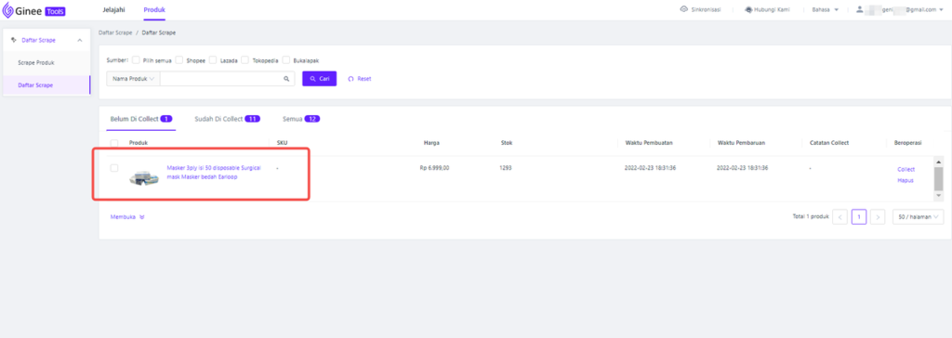
Task: Click the Daftar Scrape breadcrumb root
Action: pyautogui.click(x=115, y=32)
